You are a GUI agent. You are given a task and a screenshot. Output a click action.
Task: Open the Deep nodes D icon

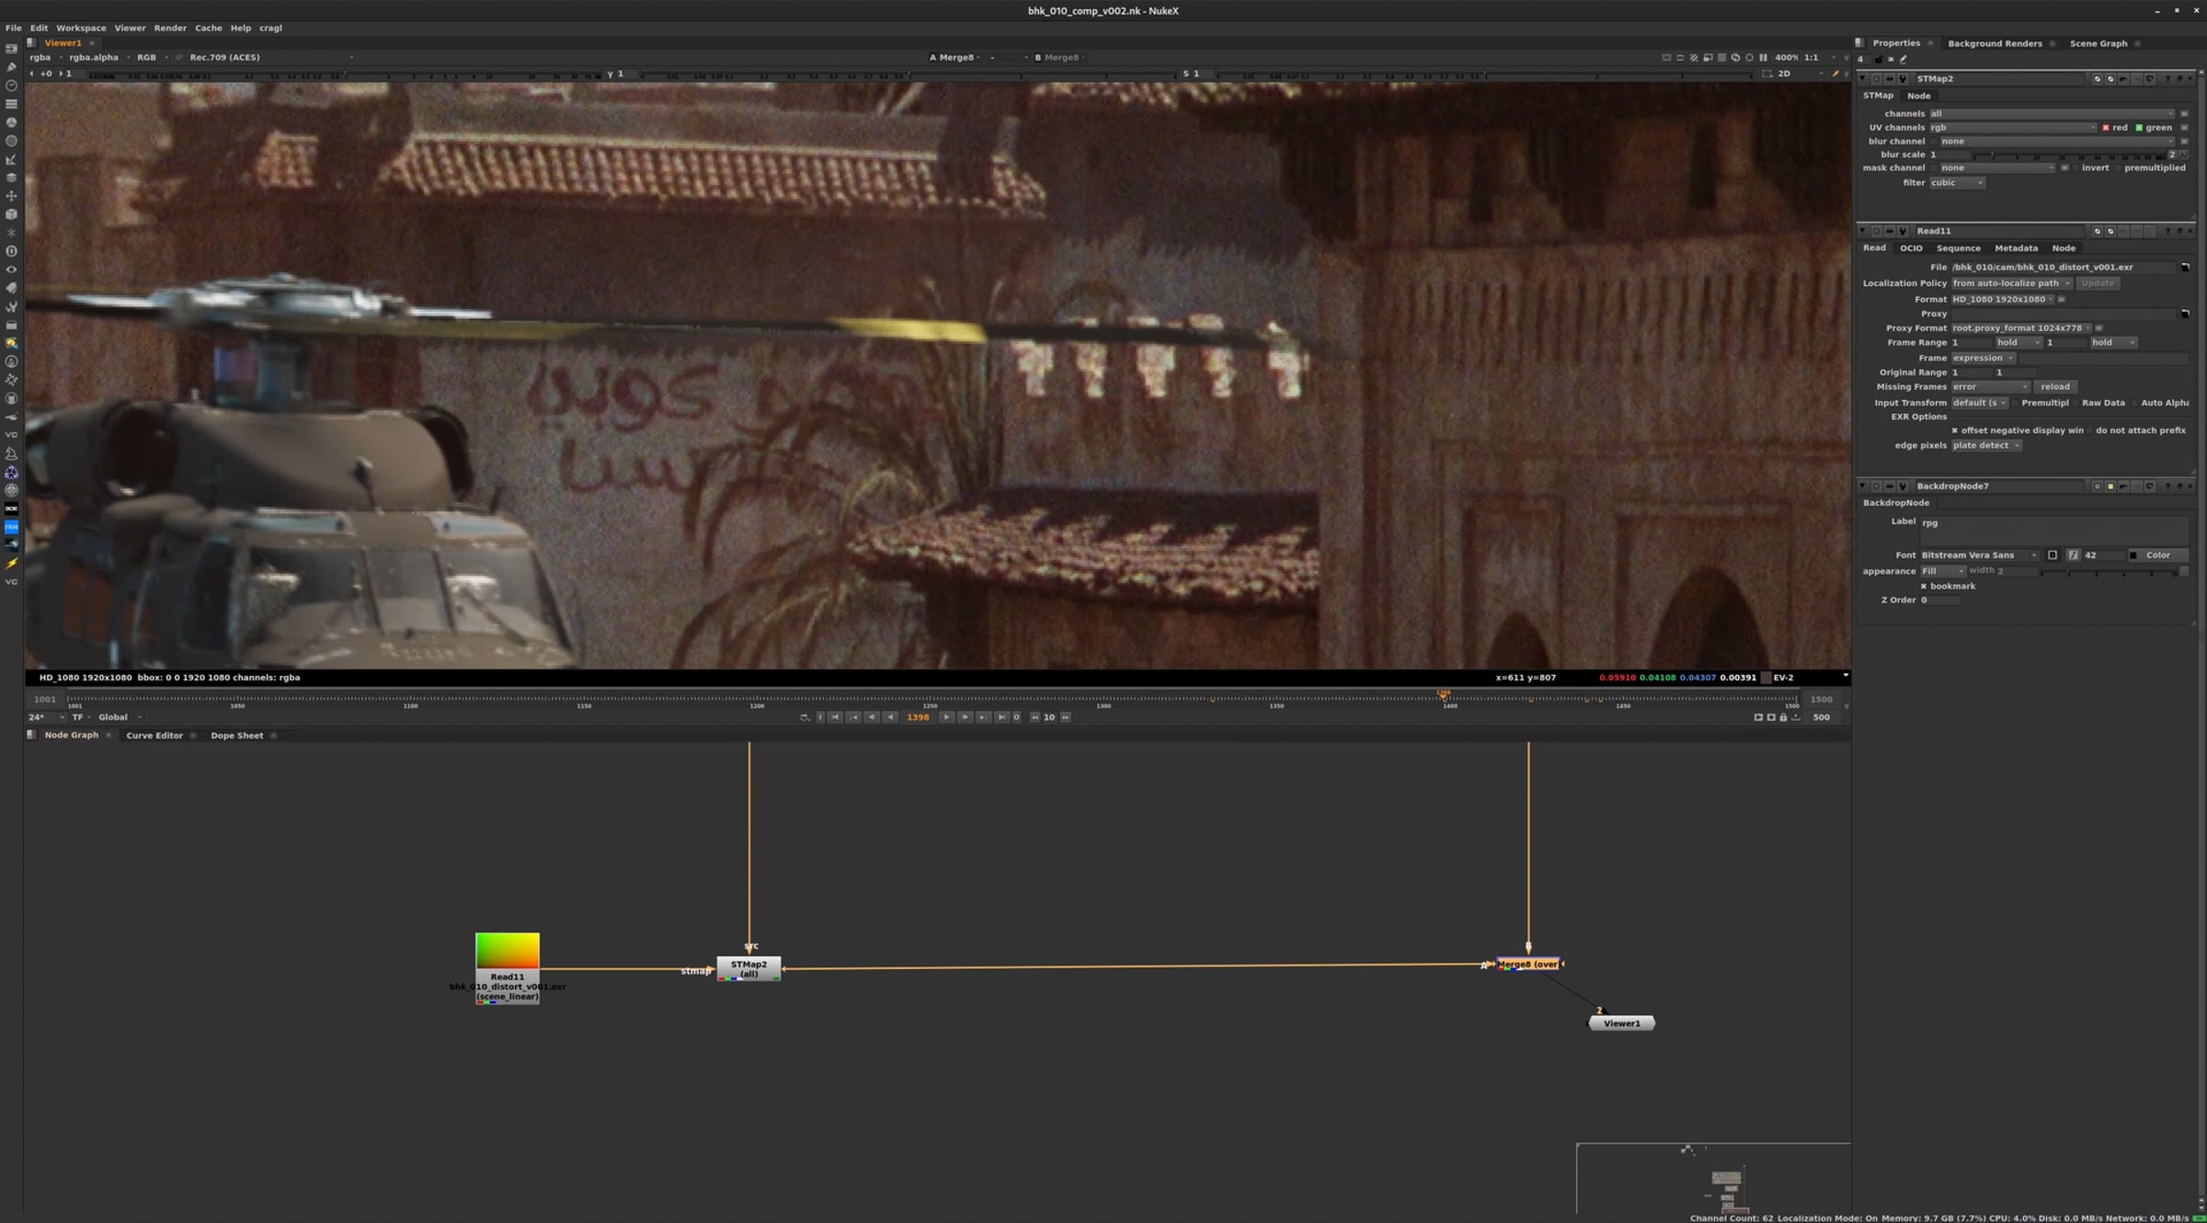click(x=11, y=251)
